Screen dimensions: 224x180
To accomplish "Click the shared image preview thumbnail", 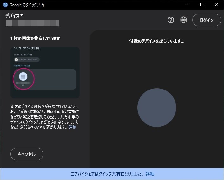I will click(x=45, y=73).
